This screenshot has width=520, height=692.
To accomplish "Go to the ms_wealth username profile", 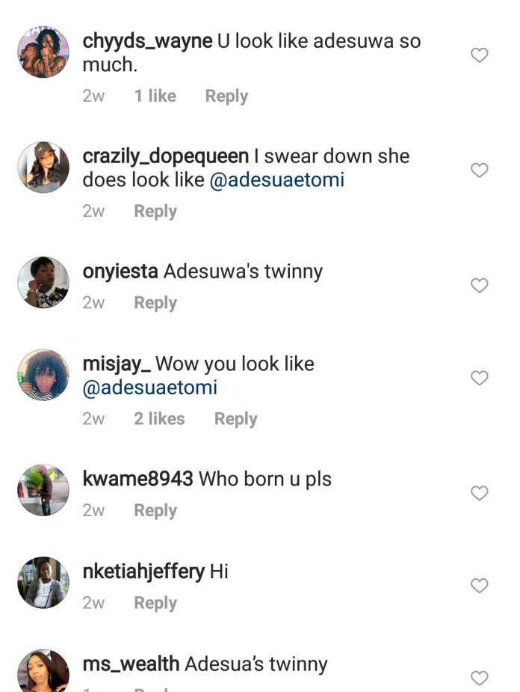I will pos(131,664).
